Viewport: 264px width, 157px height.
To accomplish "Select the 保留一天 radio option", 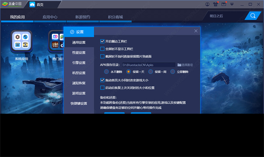I will (x=128, y=72).
